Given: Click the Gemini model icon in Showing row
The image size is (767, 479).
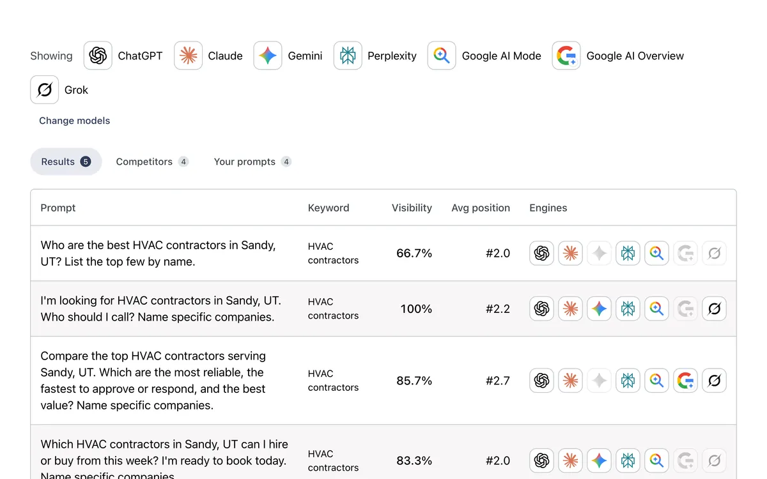Looking at the screenshot, I should pyautogui.click(x=268, y=56).
